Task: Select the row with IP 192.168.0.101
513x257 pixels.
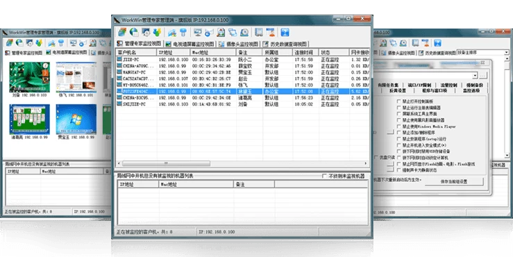Action: pos(243,85)
